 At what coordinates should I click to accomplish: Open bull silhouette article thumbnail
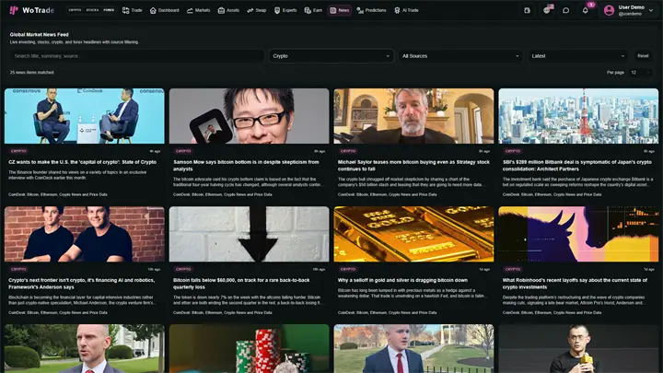click(x=578, y=234)
